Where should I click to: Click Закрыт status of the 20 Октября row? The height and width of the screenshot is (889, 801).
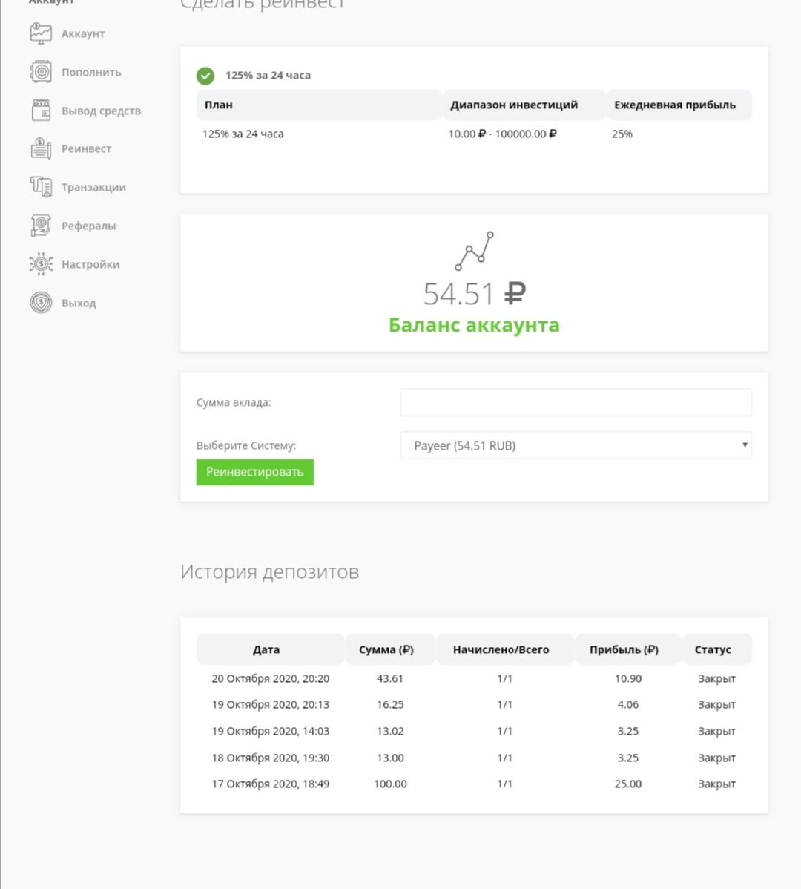[716, 679]
